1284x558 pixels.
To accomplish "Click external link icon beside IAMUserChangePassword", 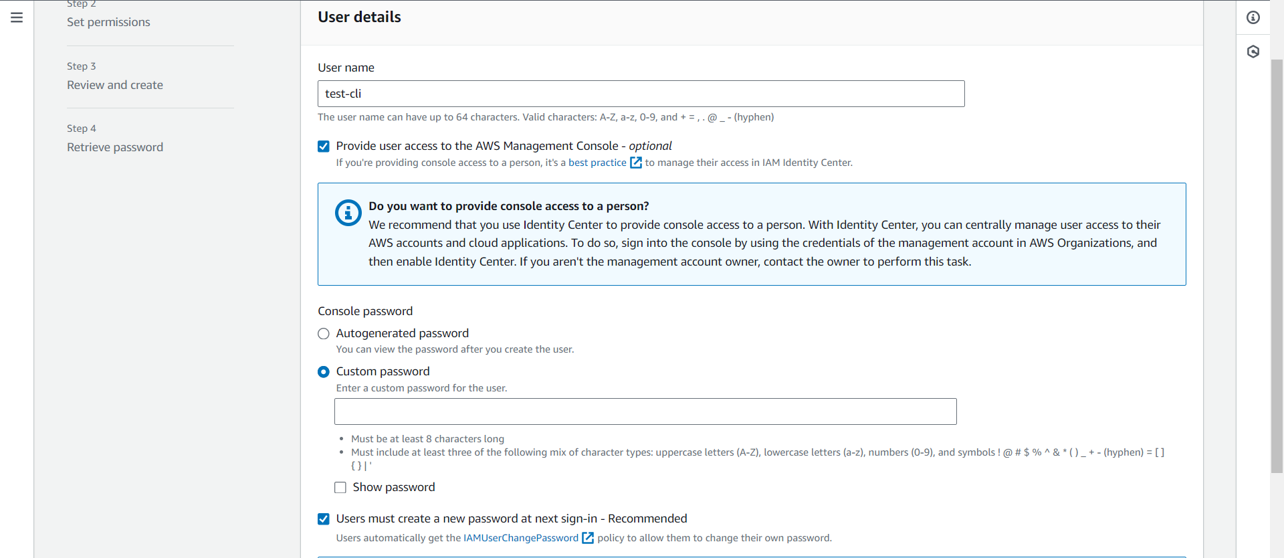I will pos(588,538).
